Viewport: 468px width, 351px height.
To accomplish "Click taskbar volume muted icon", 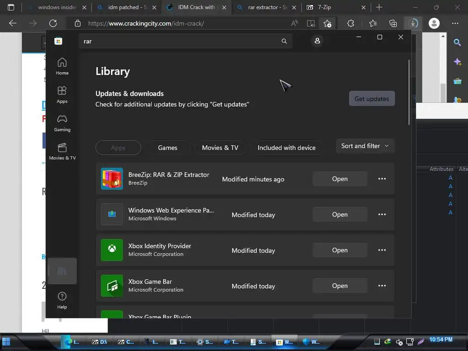I will pyautogui.click(x=399, y=342).
